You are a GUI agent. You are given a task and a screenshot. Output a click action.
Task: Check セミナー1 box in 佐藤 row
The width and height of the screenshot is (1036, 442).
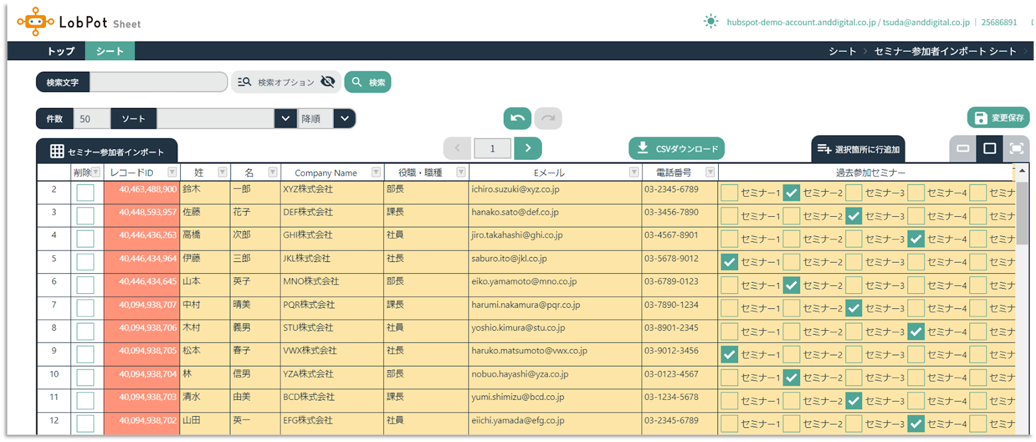click(729, 215)
